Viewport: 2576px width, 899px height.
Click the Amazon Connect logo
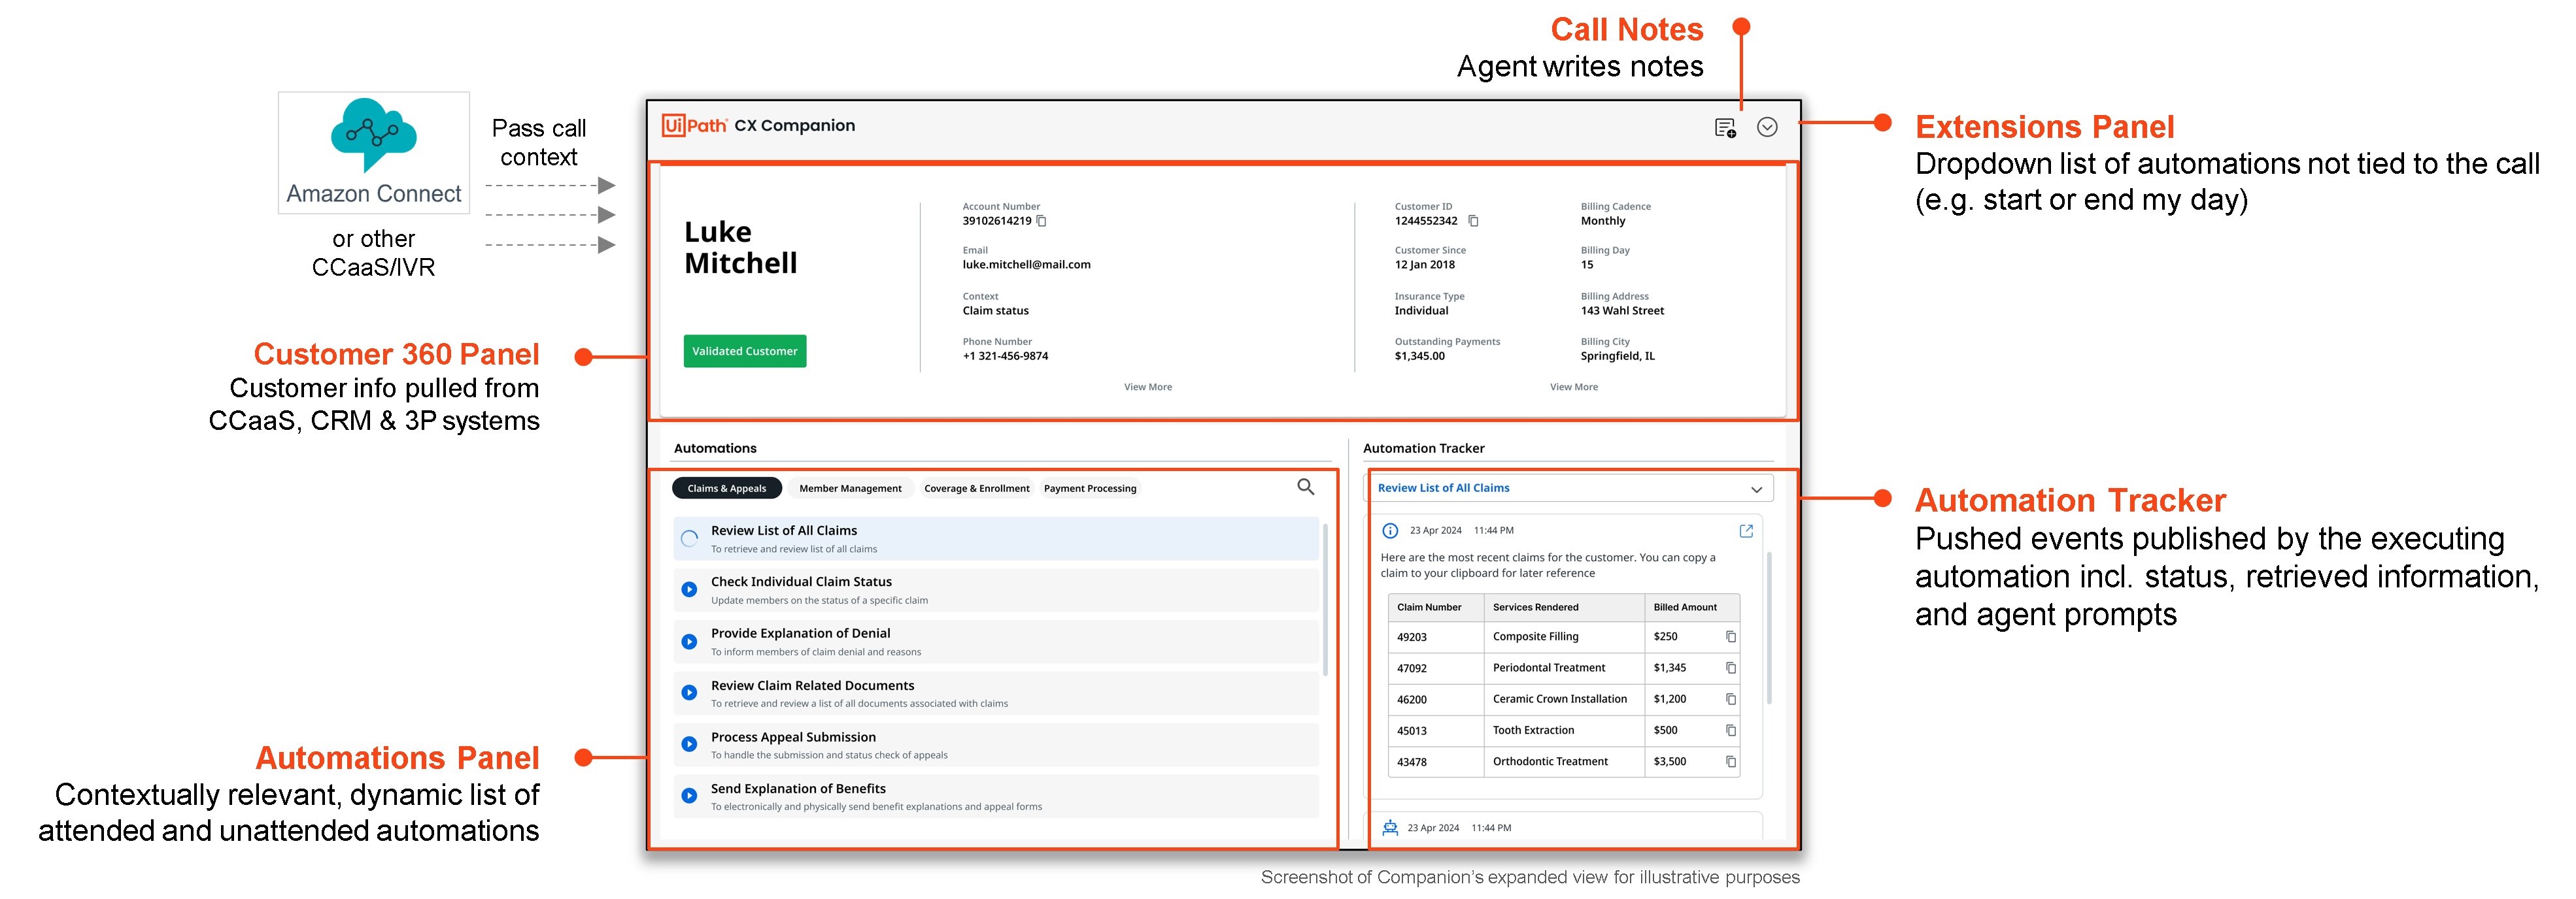pos(374,153)
